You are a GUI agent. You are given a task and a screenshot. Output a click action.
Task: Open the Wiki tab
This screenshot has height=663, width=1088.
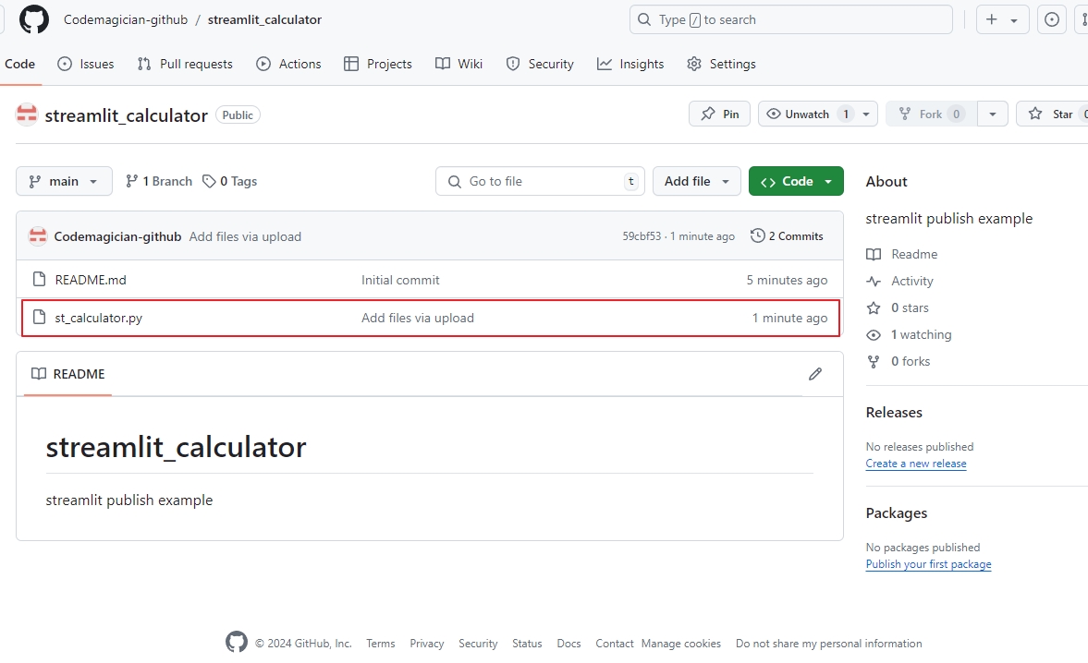pos(458,64)
